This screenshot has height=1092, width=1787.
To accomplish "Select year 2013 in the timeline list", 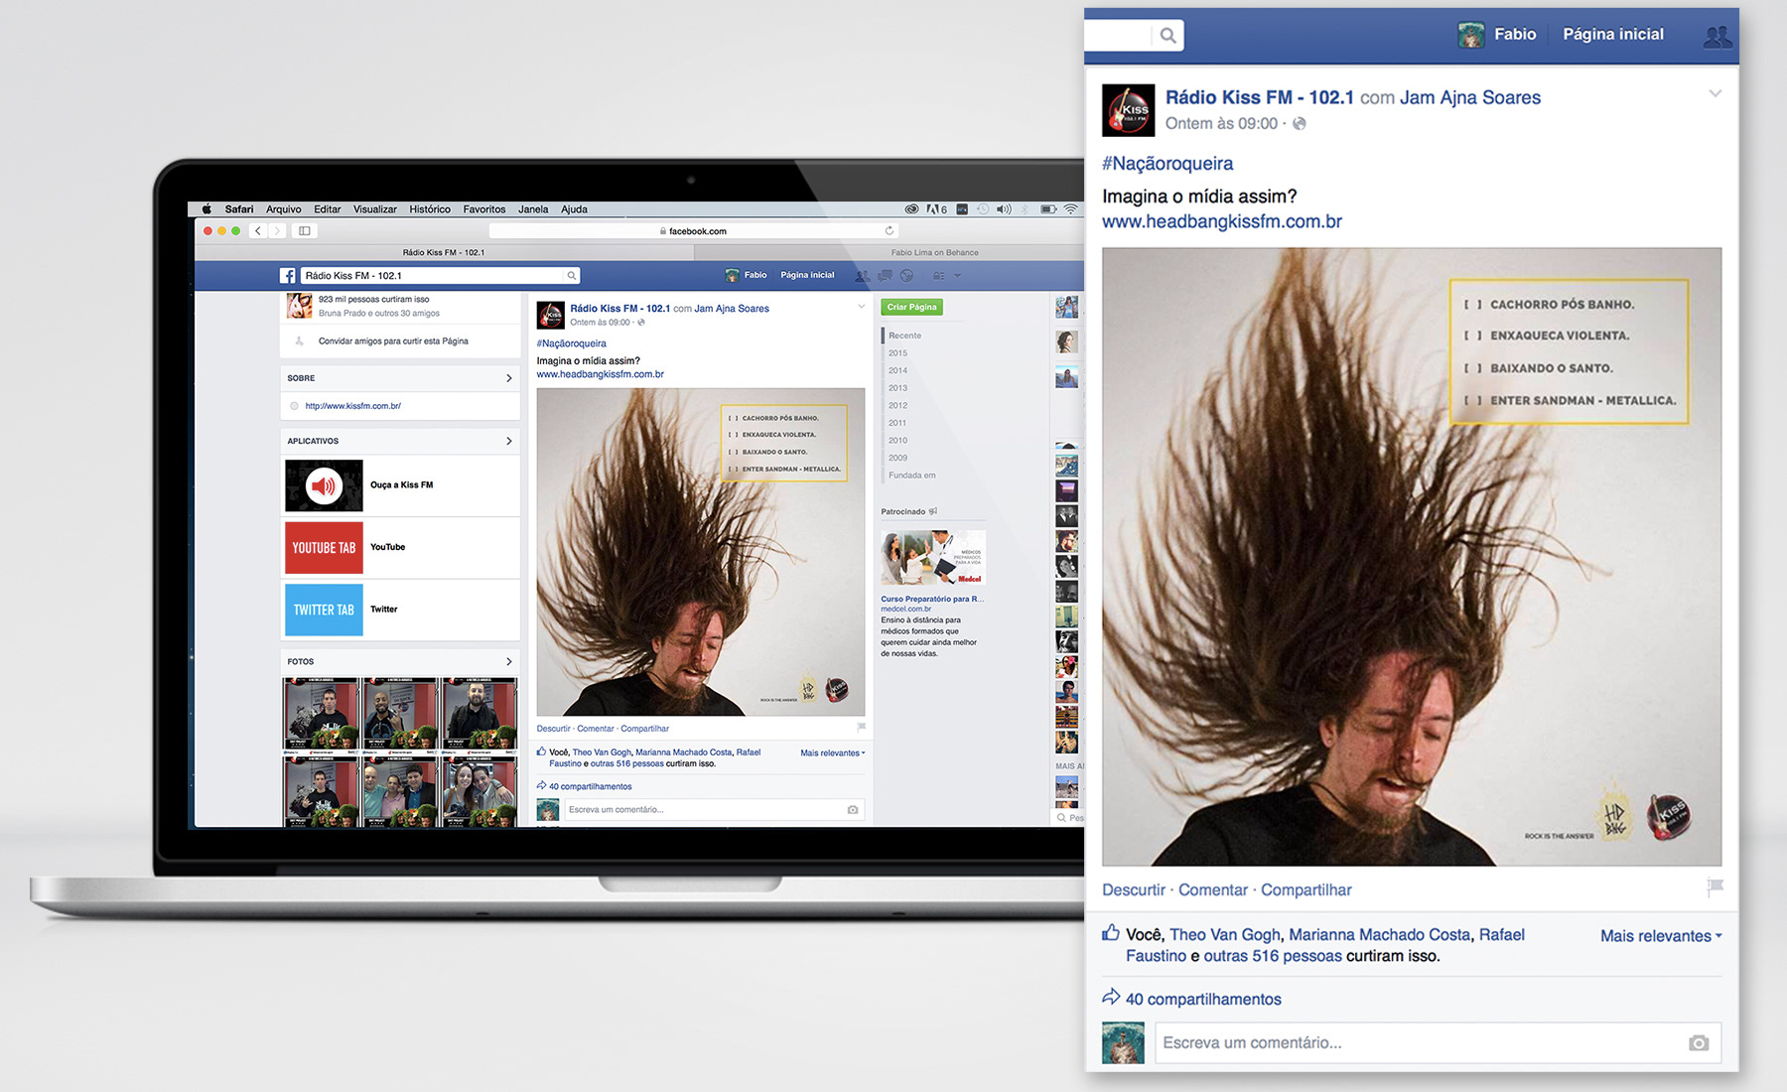I will tap(897, 388).
